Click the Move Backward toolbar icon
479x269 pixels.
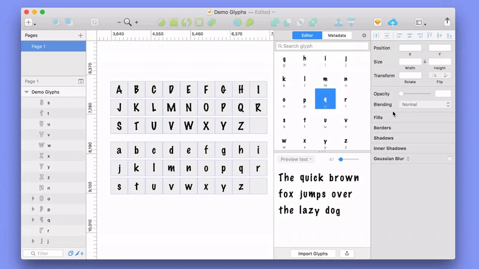point(351,22)
